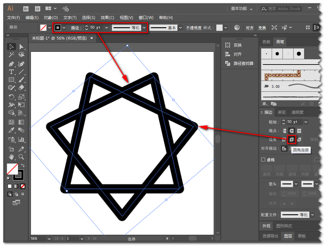
Task: Select the Width/Warp tool
Action: 11,105
